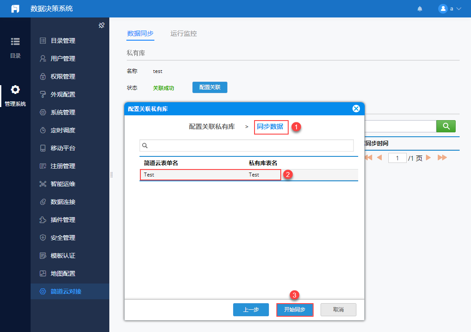471x332 pixels.
Task: Click 简道云表单名 column header
Action: click(x=160, y=163)
